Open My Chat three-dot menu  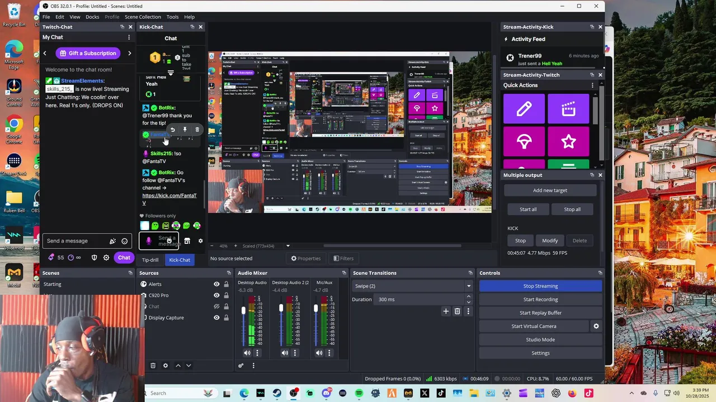click(x=129, y=37)
